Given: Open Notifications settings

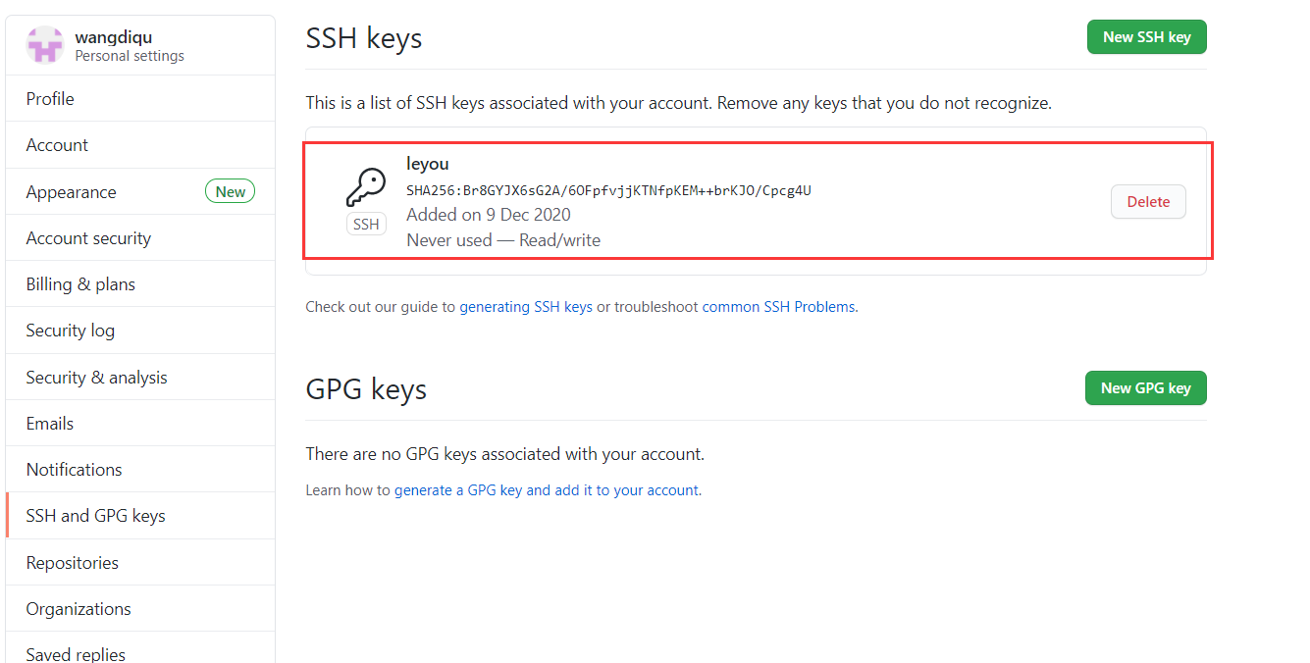Looking at the screenshot, I should (x=74, y=470).
